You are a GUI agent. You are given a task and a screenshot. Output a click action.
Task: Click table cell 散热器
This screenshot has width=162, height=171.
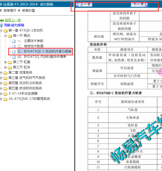97,58
